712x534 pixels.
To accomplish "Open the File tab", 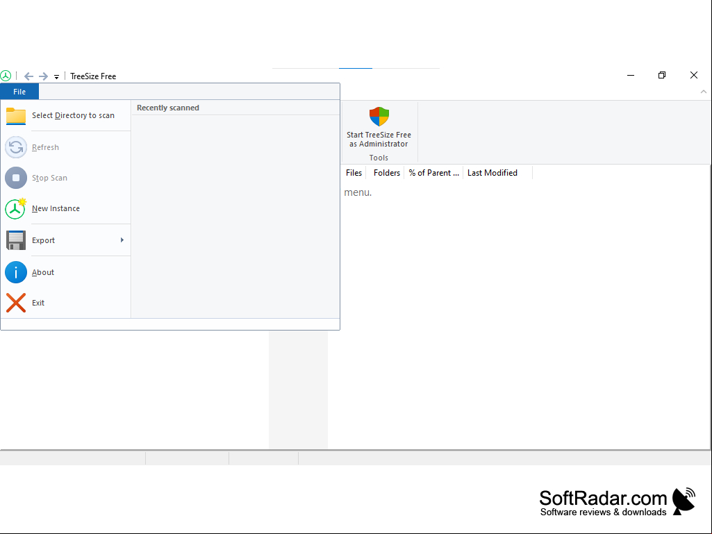I will click(19, 92).
